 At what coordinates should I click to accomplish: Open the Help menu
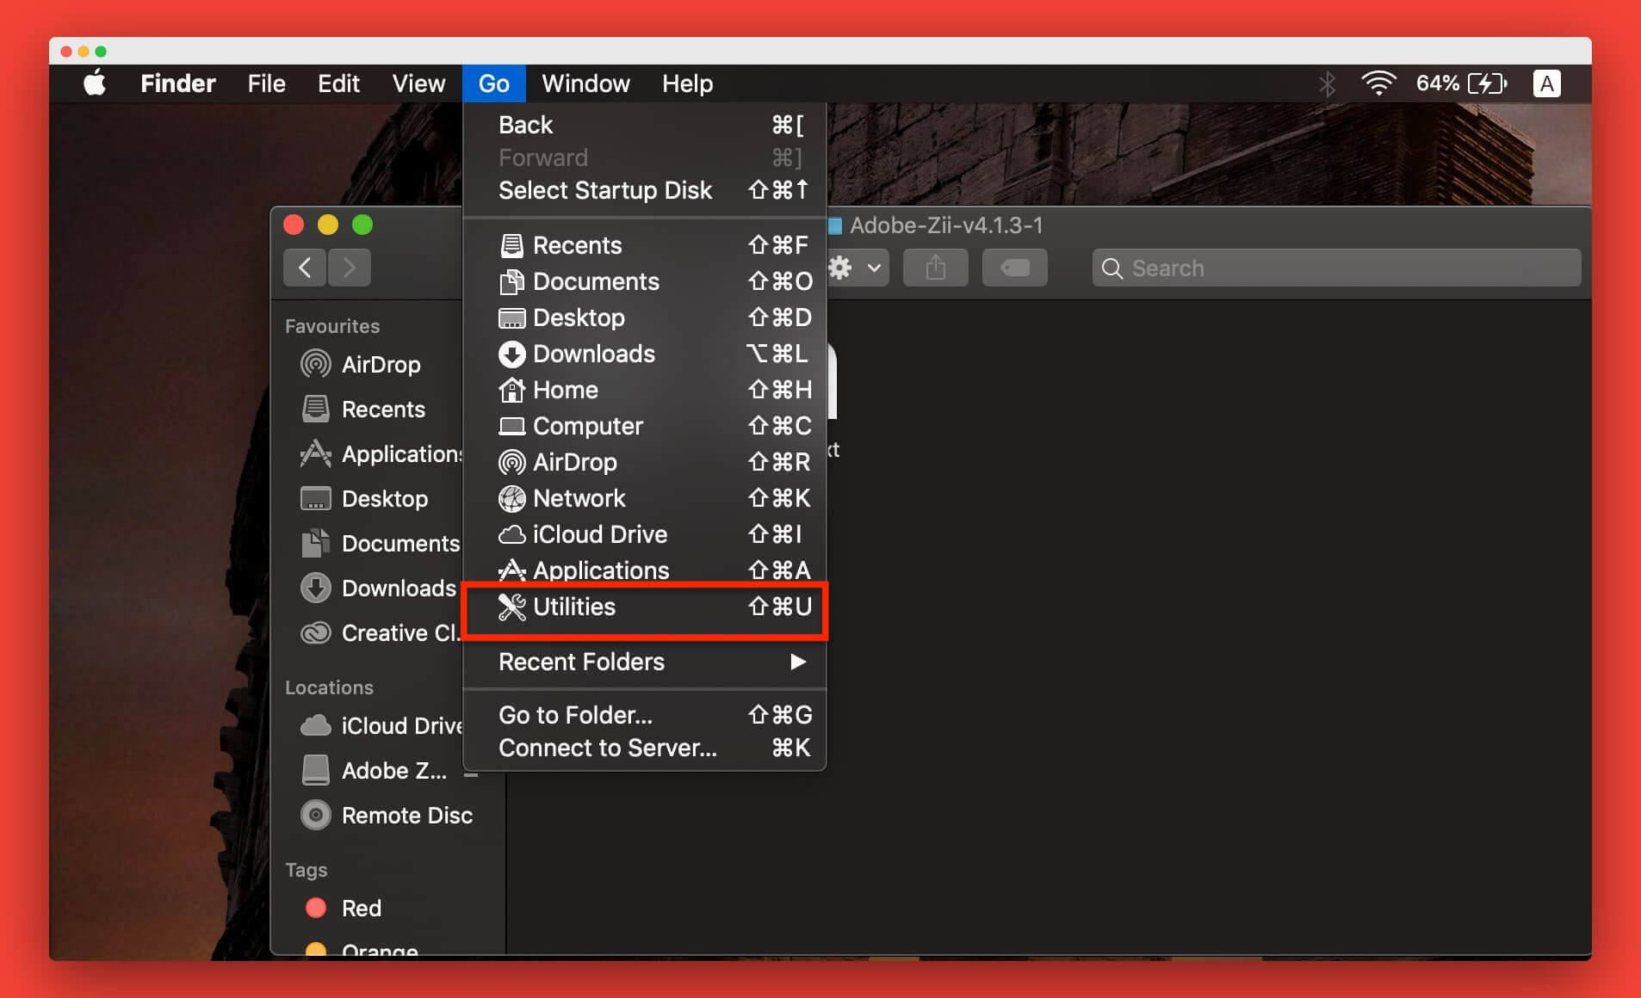(x=687, y=83)
